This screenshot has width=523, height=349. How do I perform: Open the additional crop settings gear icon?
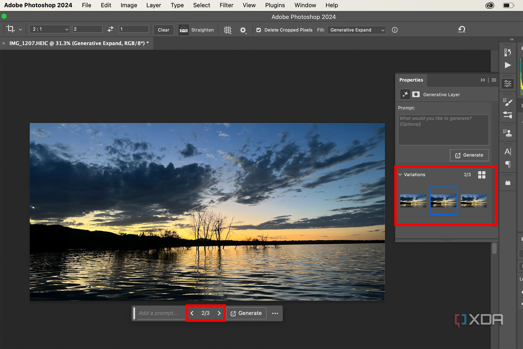tap(243, 30)
